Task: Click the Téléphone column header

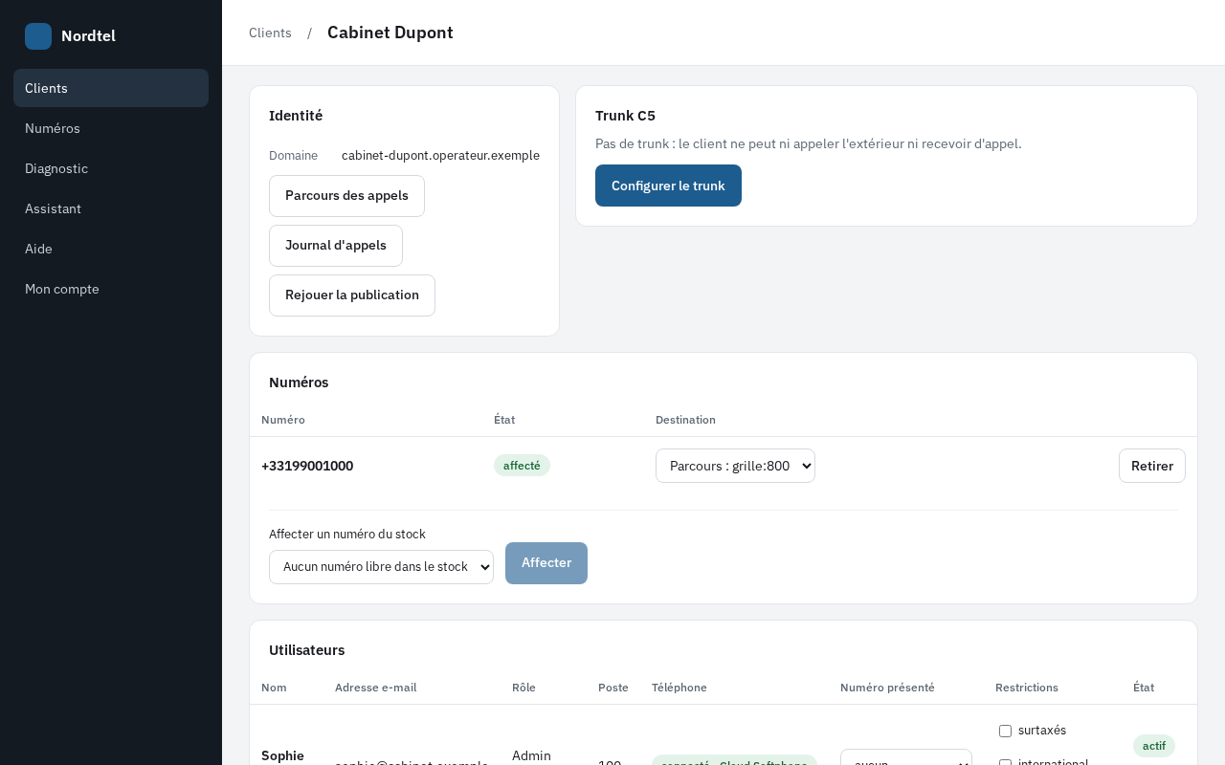Action: 679,688
